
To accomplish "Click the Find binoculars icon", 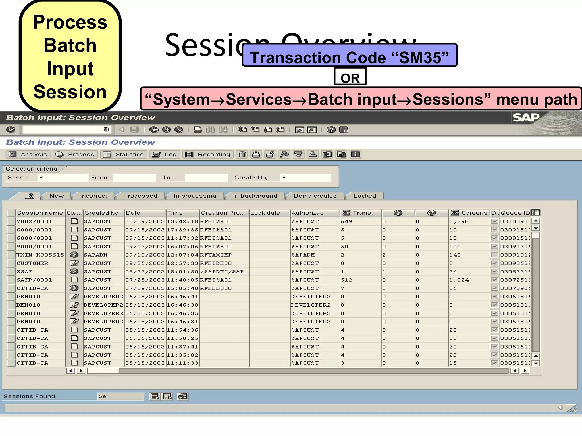I will coord(211,130).
